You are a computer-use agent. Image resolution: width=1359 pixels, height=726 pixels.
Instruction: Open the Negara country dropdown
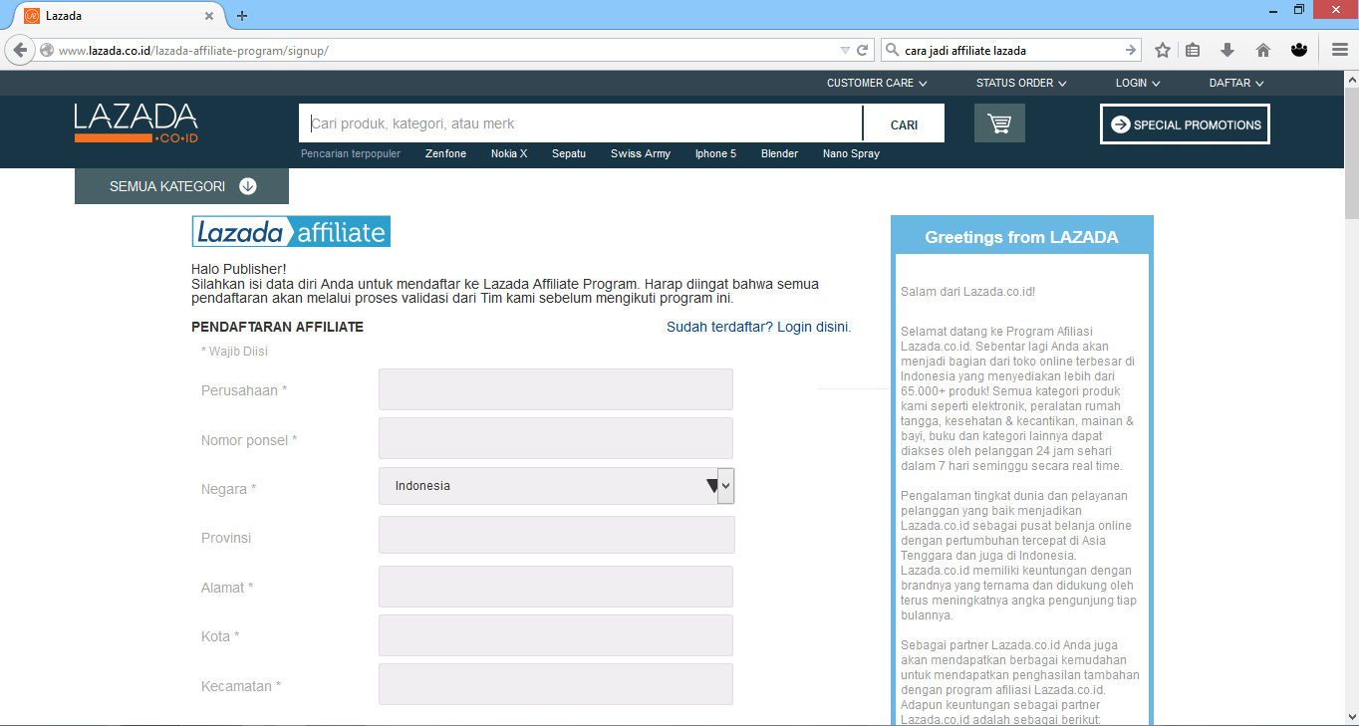(556, 486)
